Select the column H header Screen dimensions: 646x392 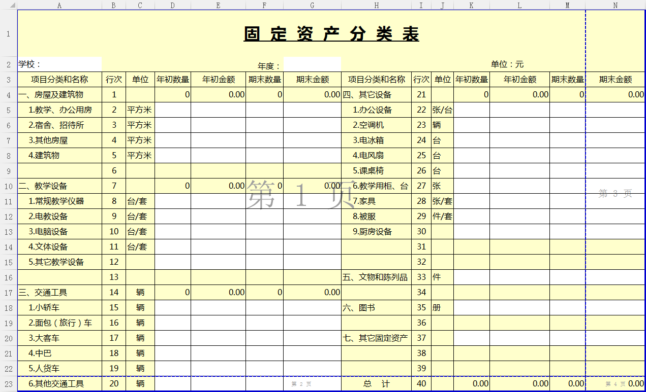point(376,5)
